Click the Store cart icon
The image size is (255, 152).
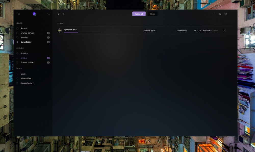(x=17, y=74)
